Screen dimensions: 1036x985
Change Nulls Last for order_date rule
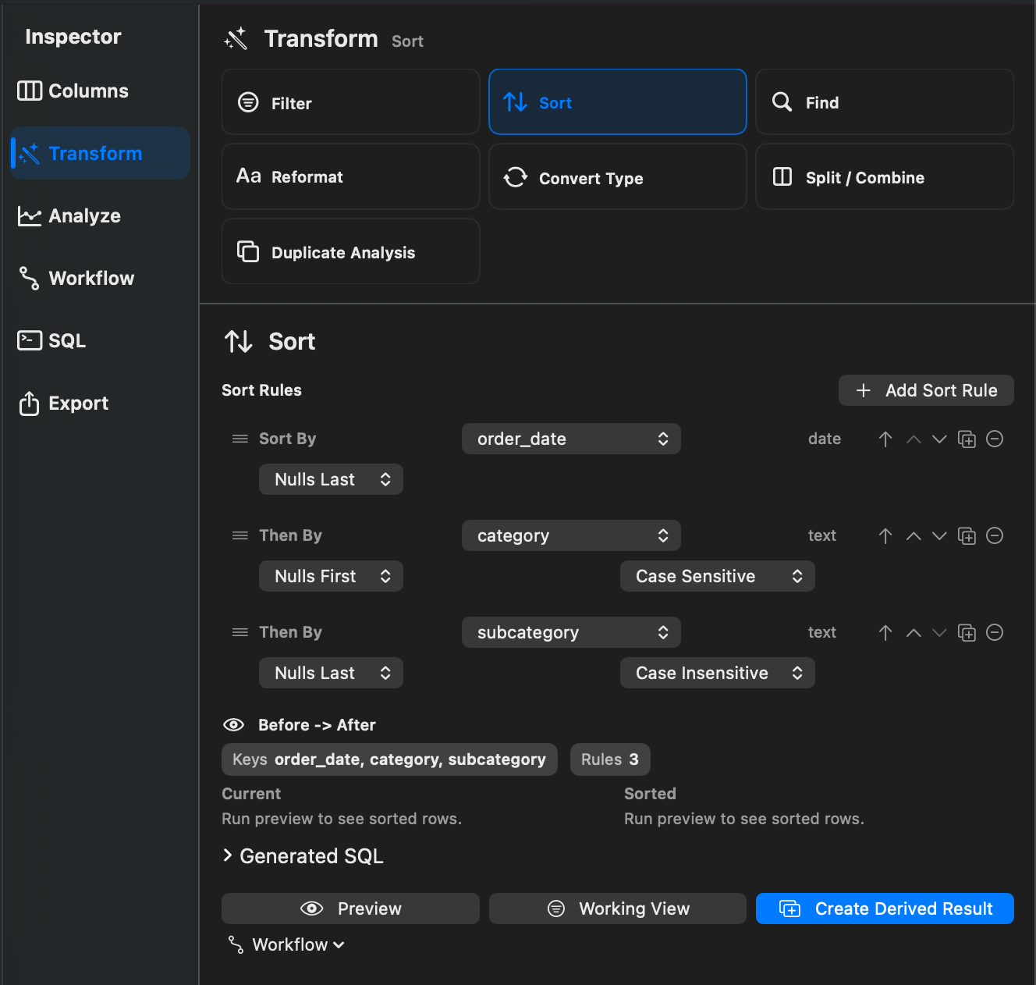(331, 479)
